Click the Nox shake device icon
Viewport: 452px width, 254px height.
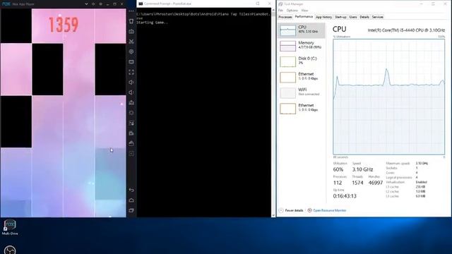click(x=131, y=21)
